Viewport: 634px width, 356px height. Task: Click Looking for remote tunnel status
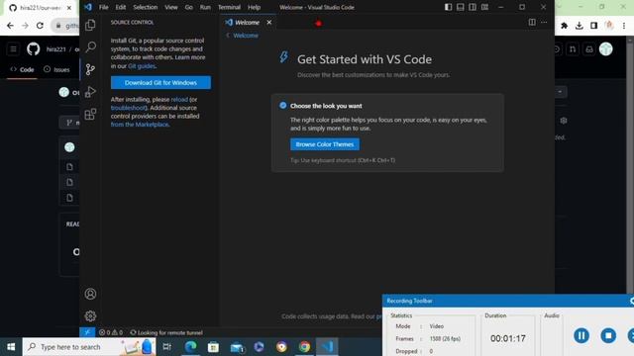point(166,332)
